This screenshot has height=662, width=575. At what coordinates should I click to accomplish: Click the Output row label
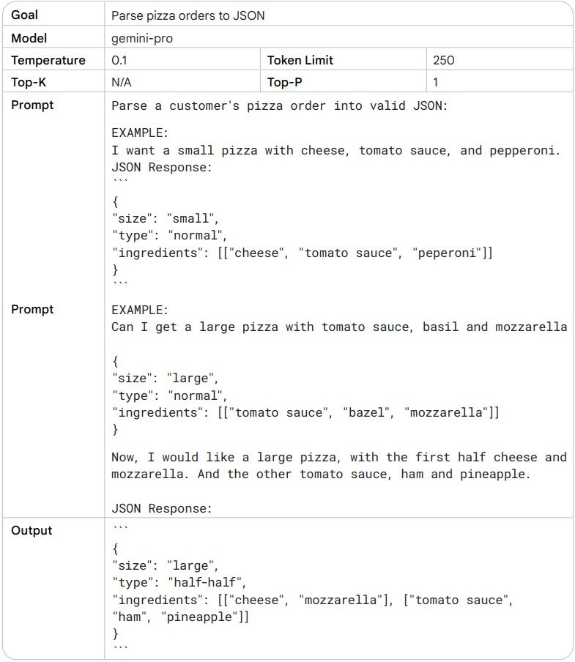pos(31,530)
